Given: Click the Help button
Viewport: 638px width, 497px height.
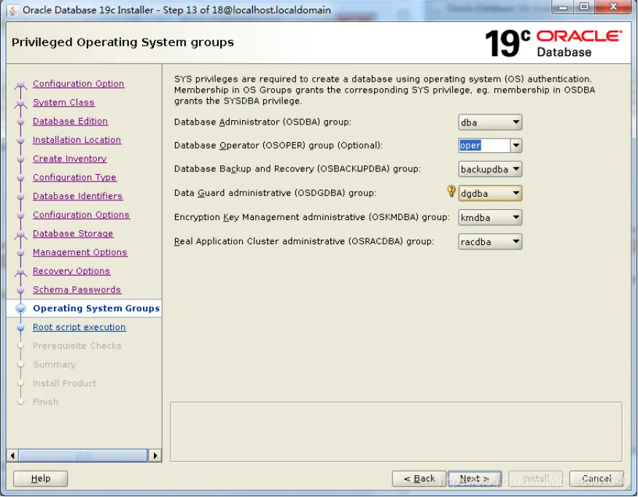Looking at the screenshot, I should click(40, 478).
